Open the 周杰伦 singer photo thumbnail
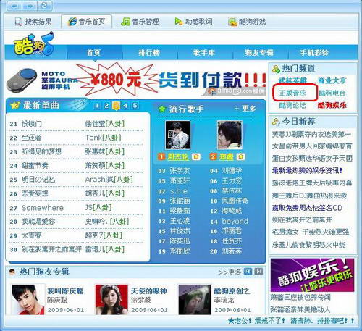The image size is (362, 331). point(177,135)
